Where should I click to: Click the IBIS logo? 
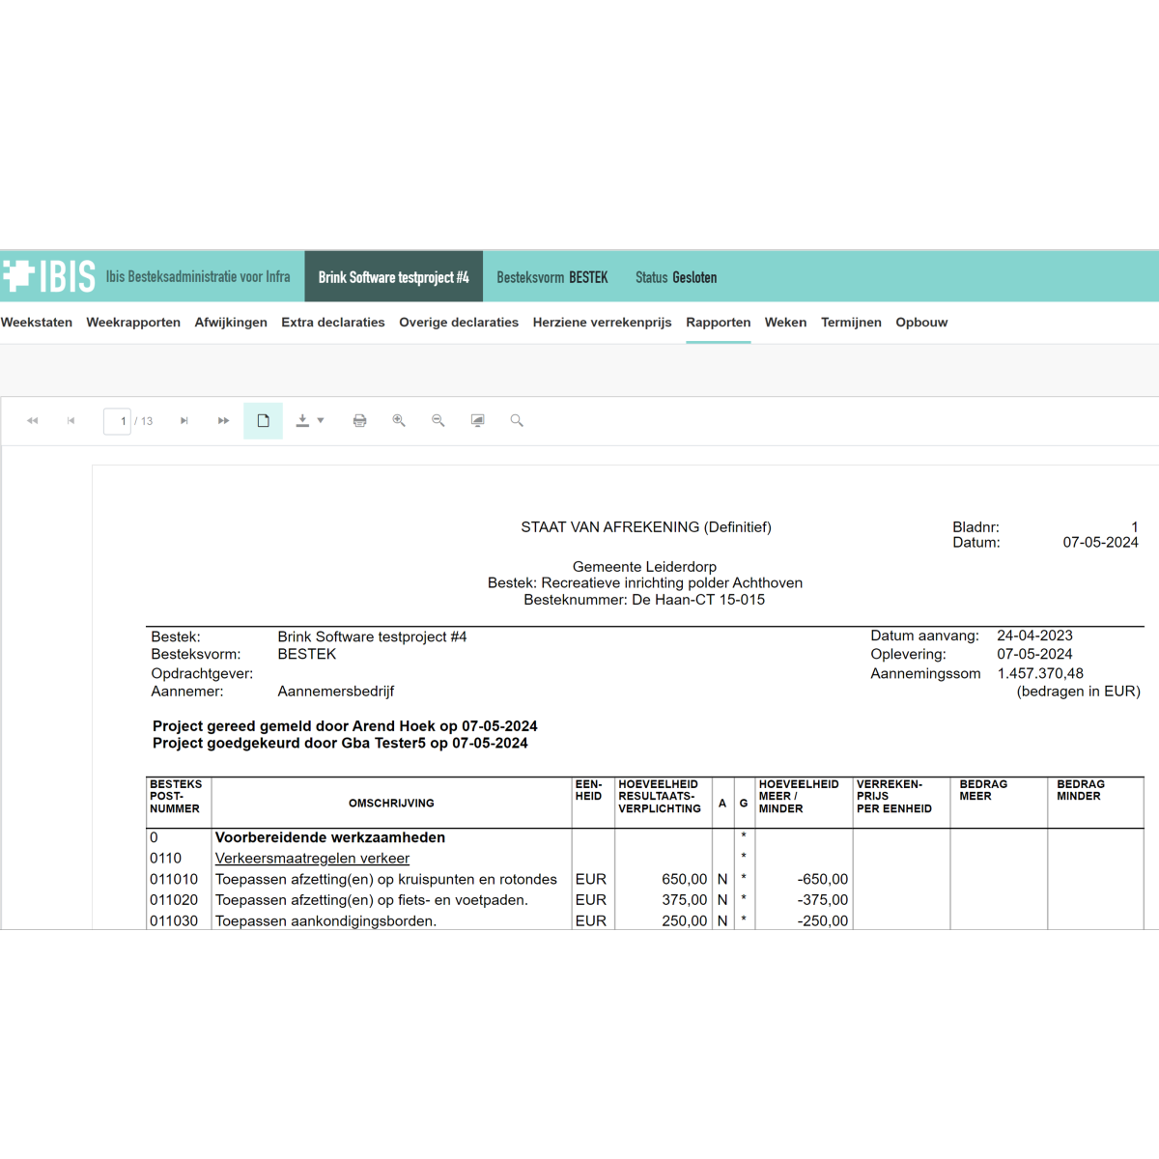point(49,276)
